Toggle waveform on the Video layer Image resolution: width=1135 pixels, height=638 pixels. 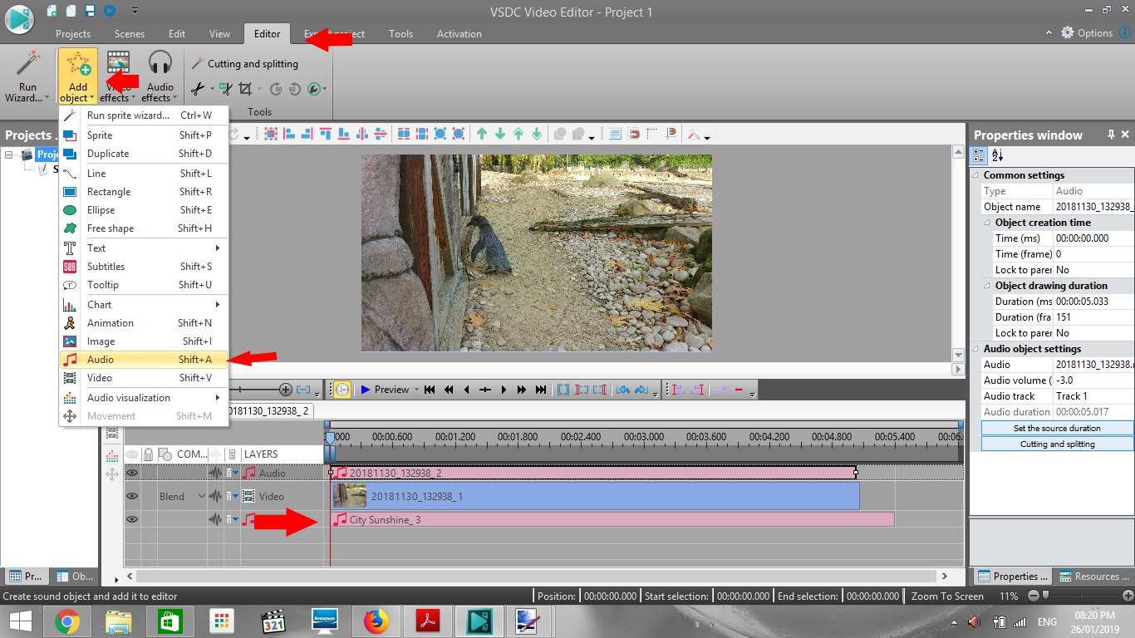tap(214, 496)
